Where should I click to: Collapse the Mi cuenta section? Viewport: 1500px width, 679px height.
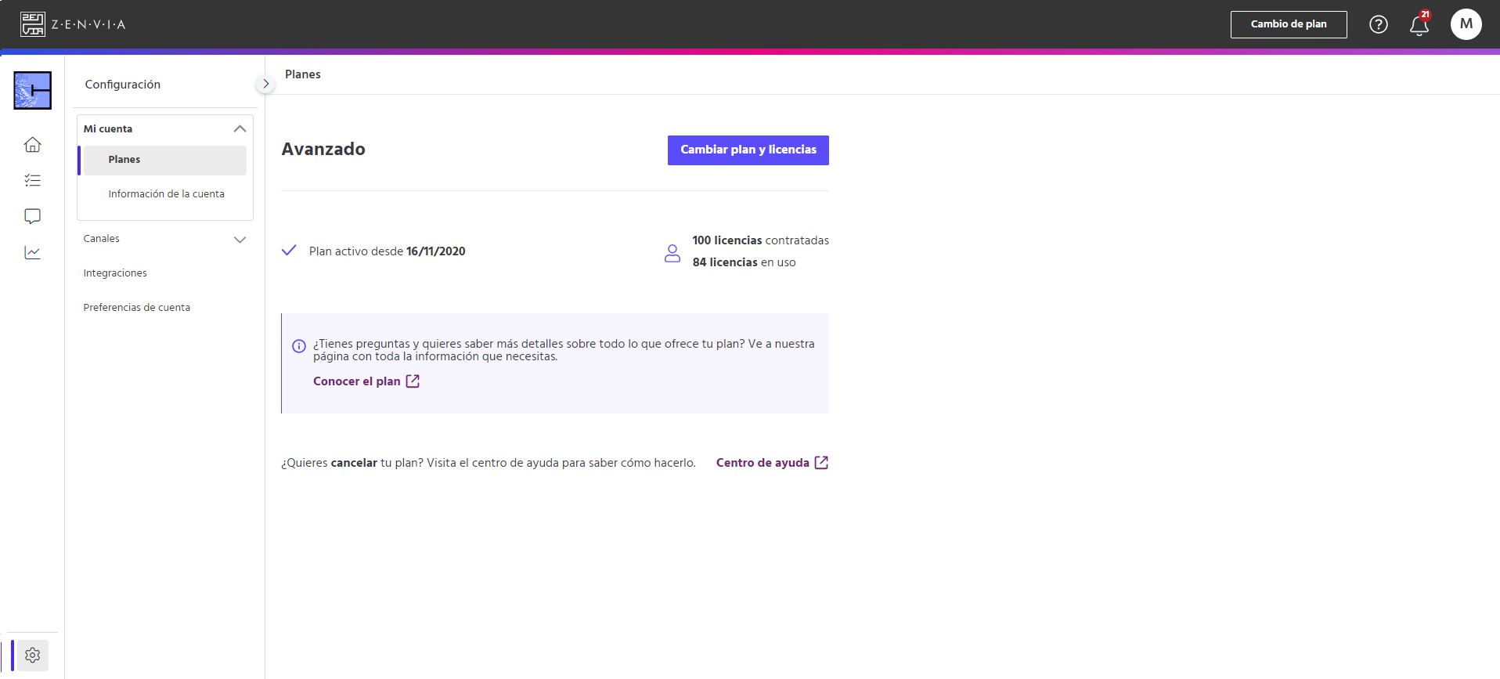pyautogui.click(x=240, y=128)
